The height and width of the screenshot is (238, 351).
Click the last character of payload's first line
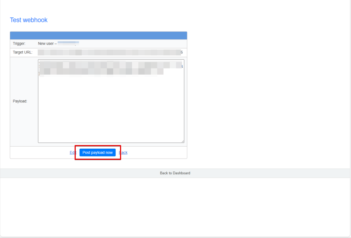tap(182, 66)
